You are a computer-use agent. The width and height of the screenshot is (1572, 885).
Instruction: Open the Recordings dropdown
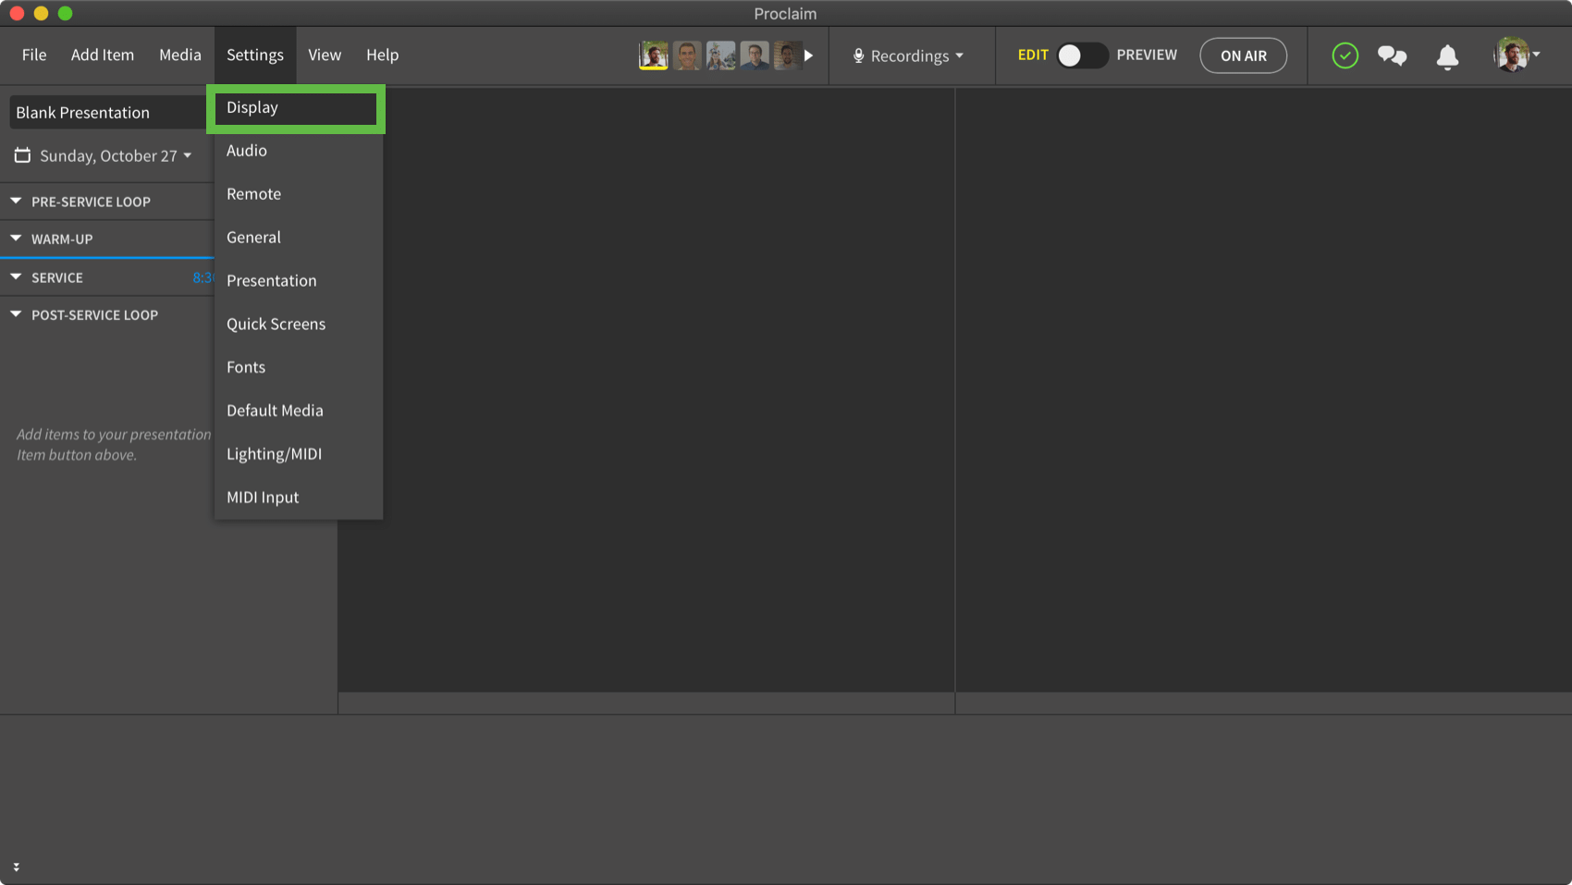pos(909,55)
